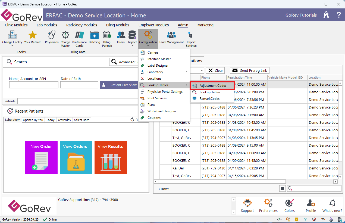
Task: Choose Print Services menu entry
Action: pyautogui.click(x=164, y=98)
